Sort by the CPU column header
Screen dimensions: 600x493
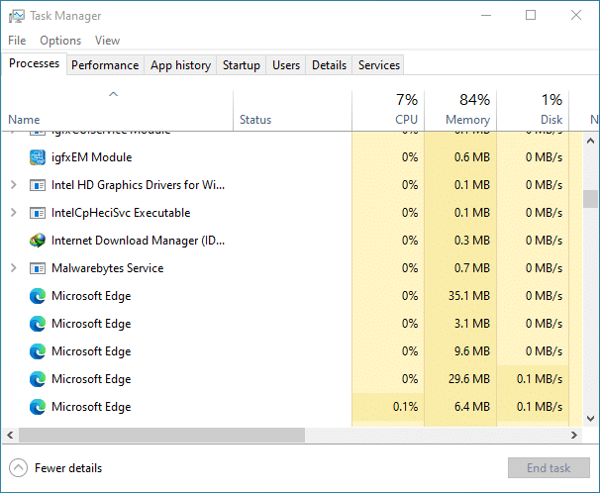(x=388, y=111)
